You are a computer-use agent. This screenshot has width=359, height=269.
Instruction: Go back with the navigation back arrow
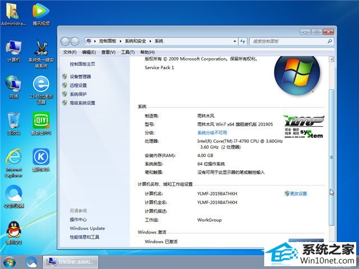point(65,41)
